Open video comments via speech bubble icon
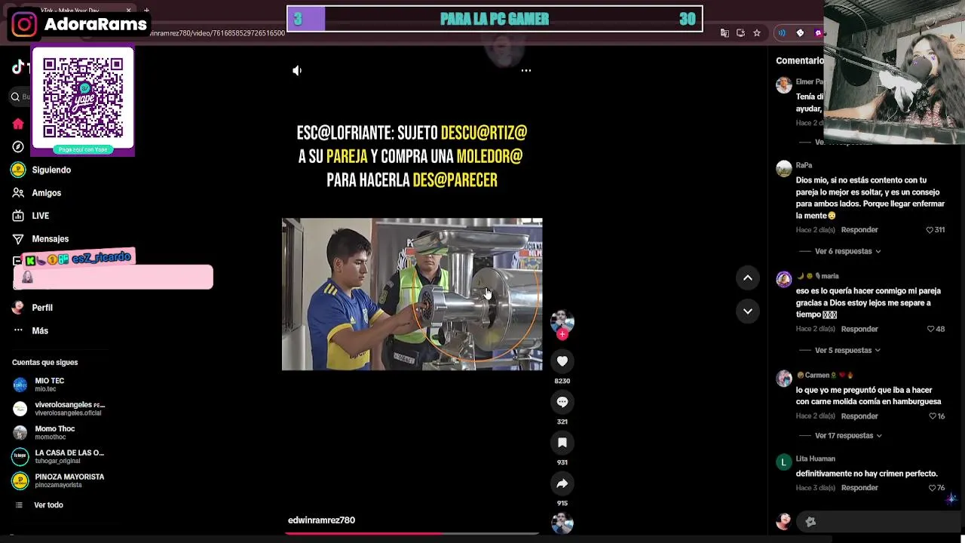The image size is (965, 543). (562, 402)
